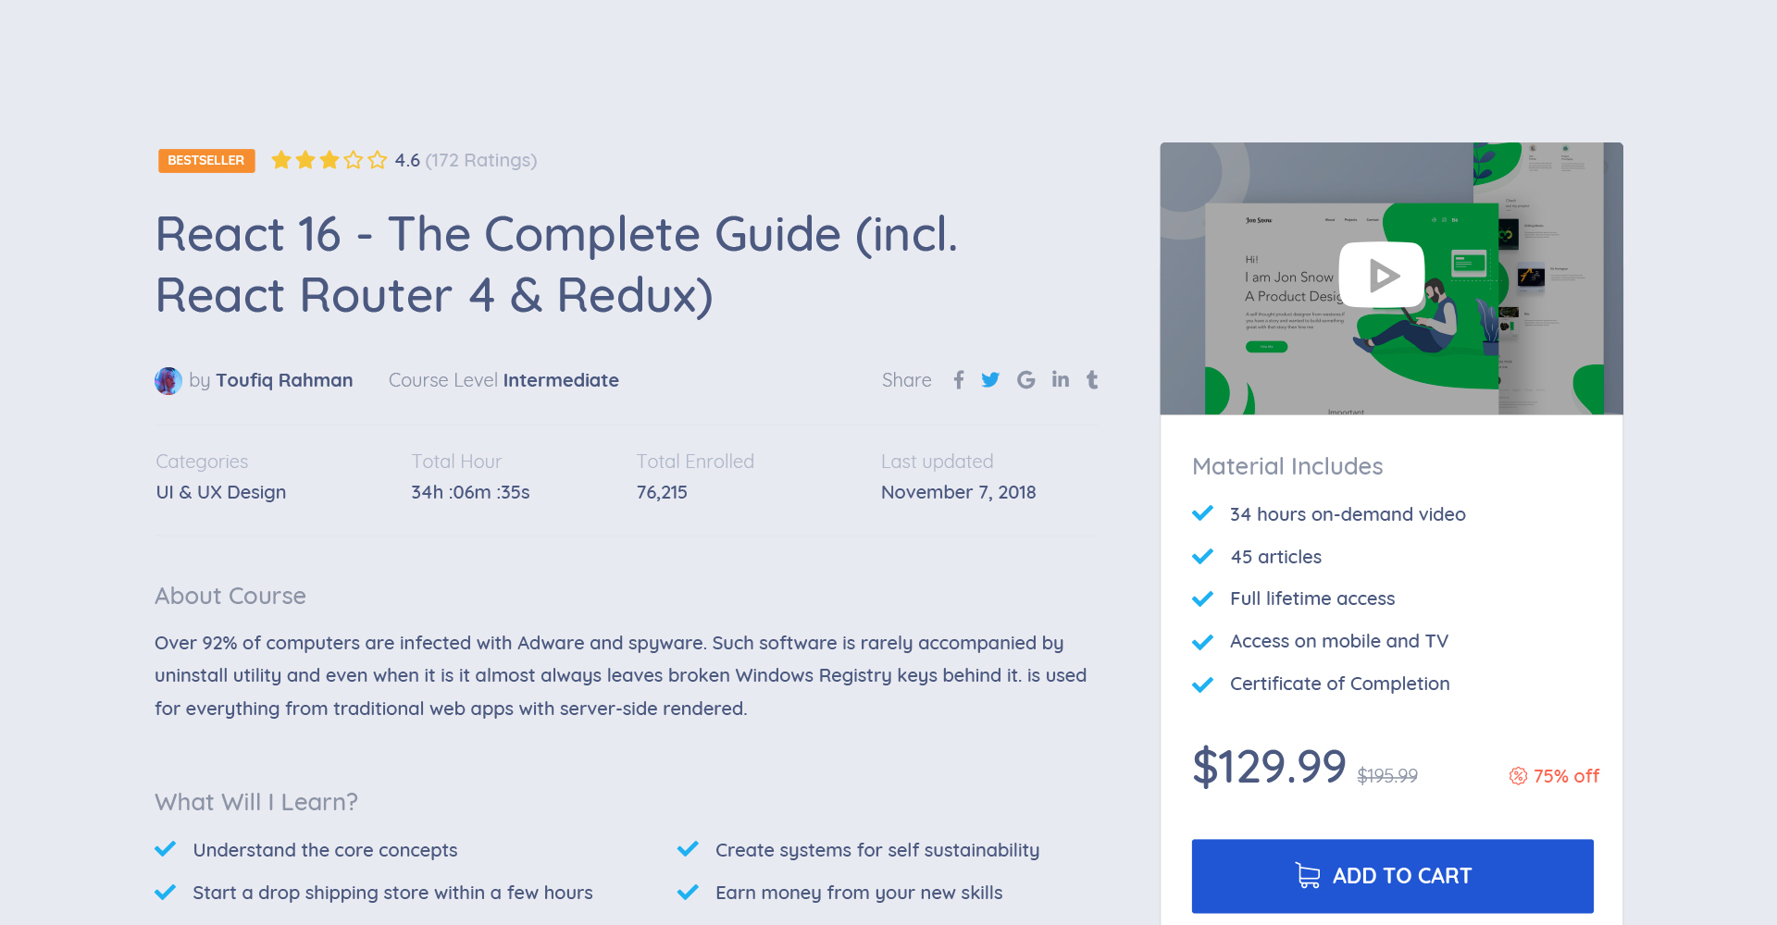Click the discount tag icon beside 75% off

click(x=1518, y=776)
